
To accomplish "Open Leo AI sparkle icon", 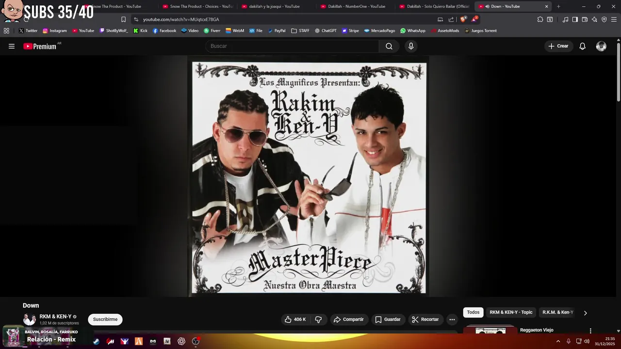I will [x=594, y=19].
